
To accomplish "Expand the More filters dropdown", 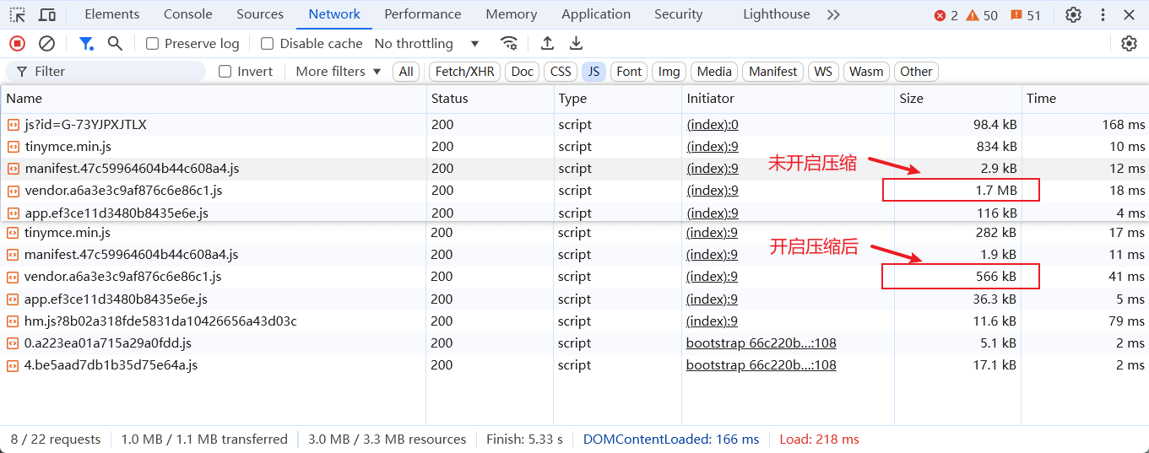I will point(338,72).
